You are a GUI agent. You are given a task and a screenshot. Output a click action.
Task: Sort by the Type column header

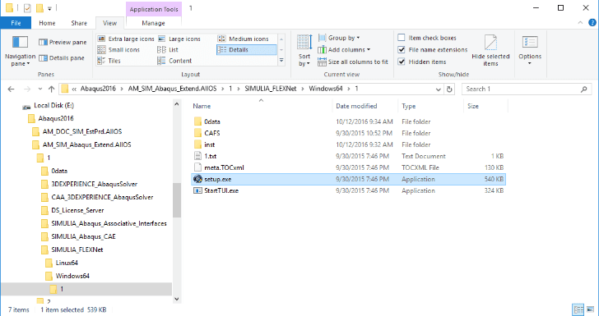pyautogui.click(x=408, y=106)
